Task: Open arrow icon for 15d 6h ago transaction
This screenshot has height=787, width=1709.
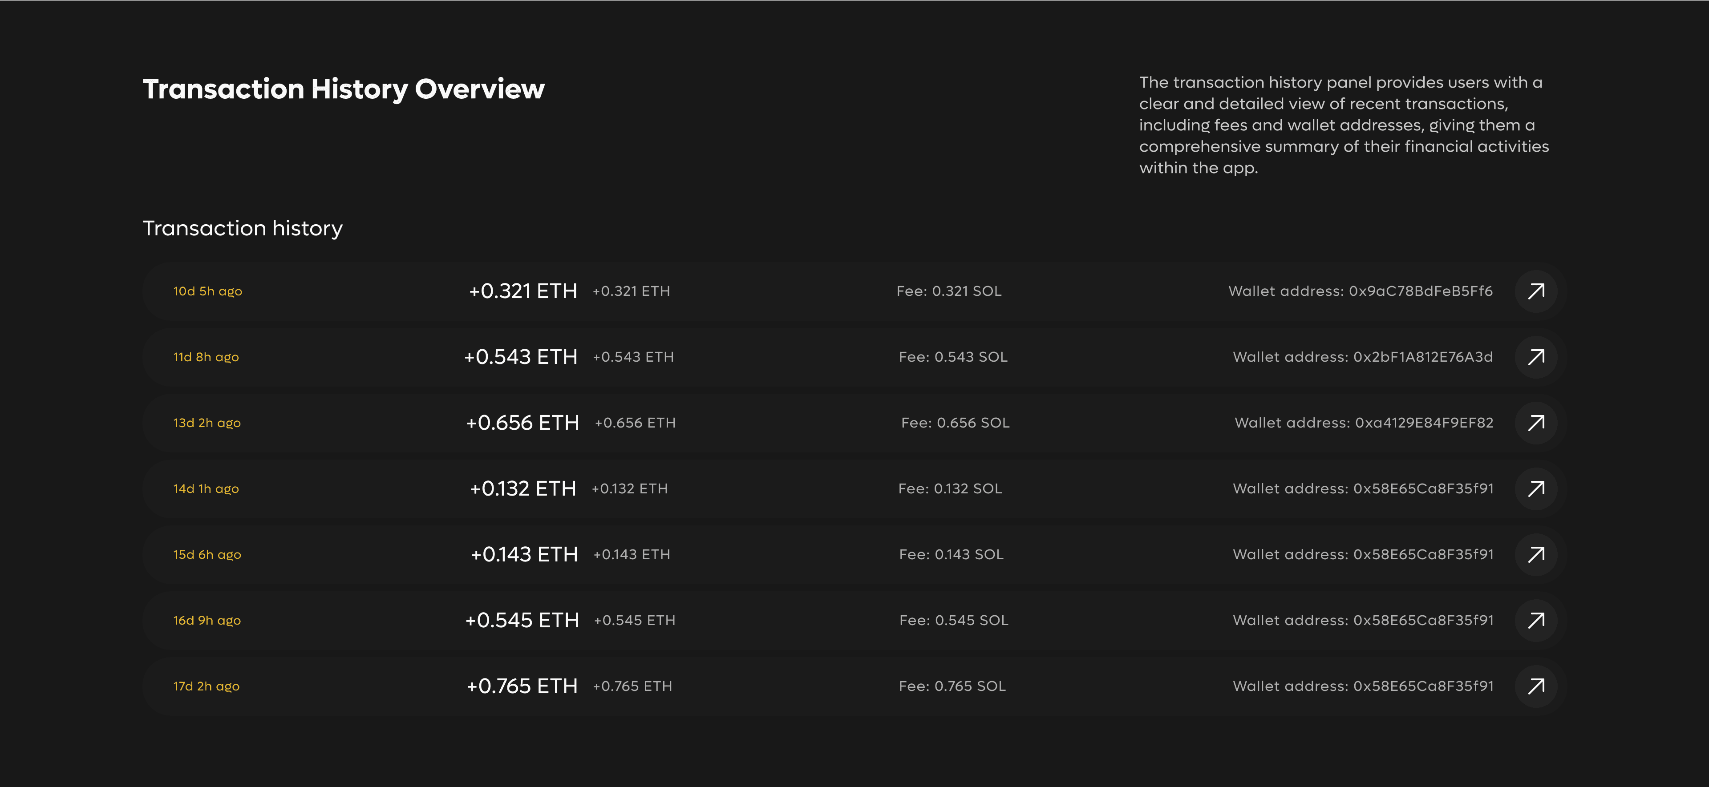Action: [1536, 554]
